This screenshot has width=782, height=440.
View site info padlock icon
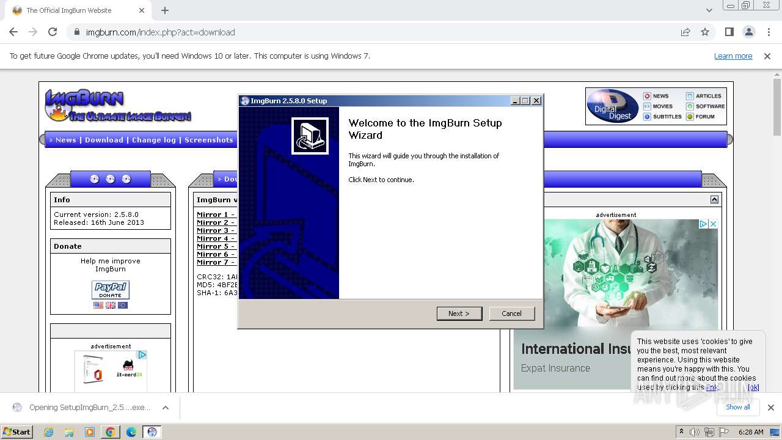(x=77, y=32)
